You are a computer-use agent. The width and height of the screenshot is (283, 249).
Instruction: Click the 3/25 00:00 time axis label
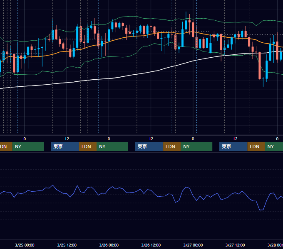(25, 245)
